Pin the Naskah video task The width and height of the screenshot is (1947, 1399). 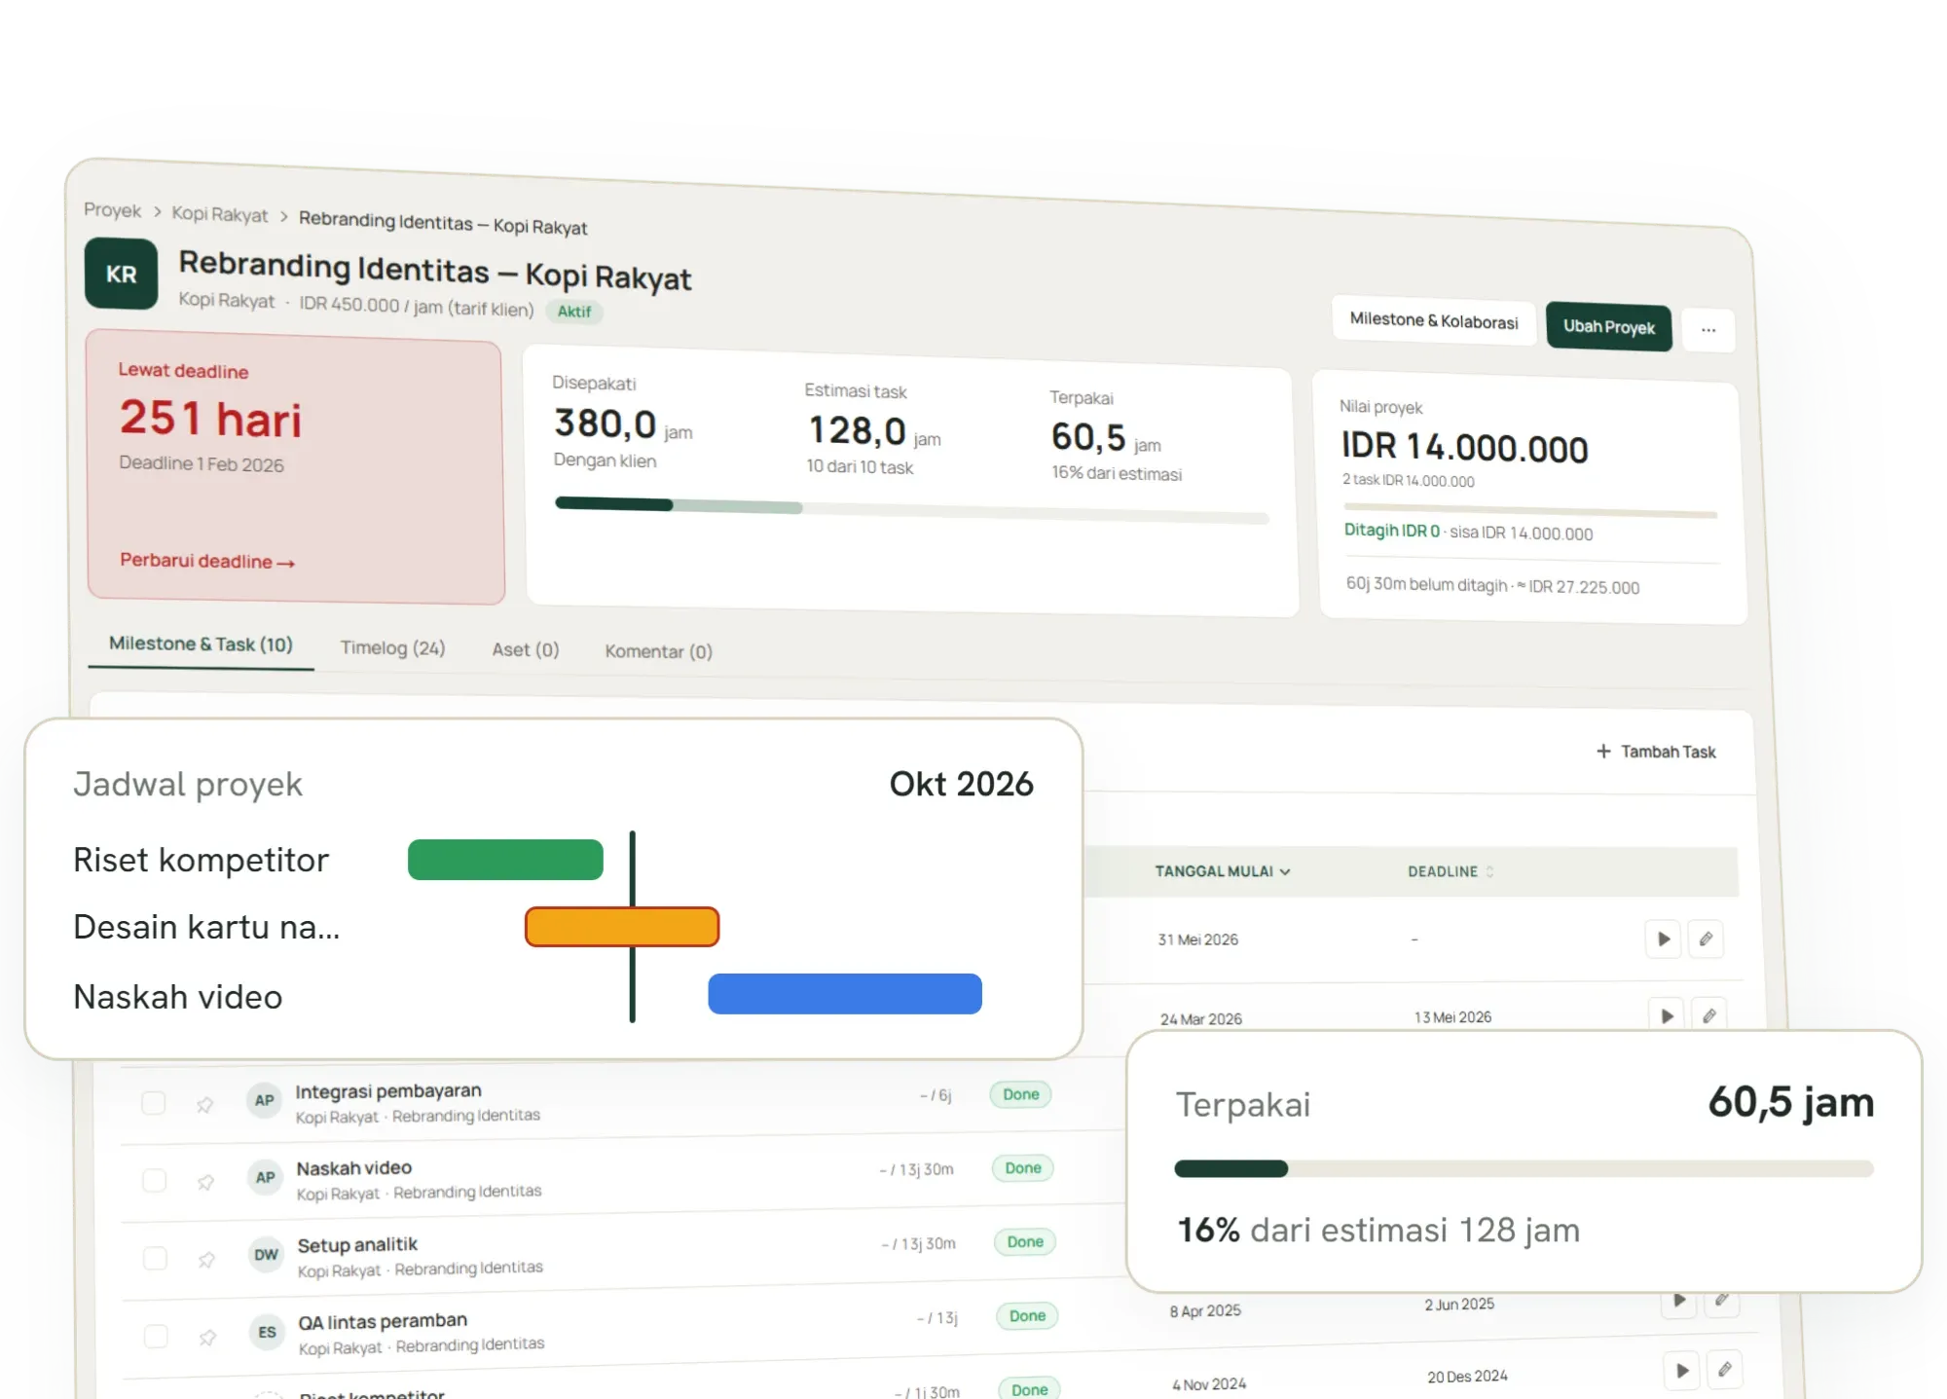(x=205, y=1182)
